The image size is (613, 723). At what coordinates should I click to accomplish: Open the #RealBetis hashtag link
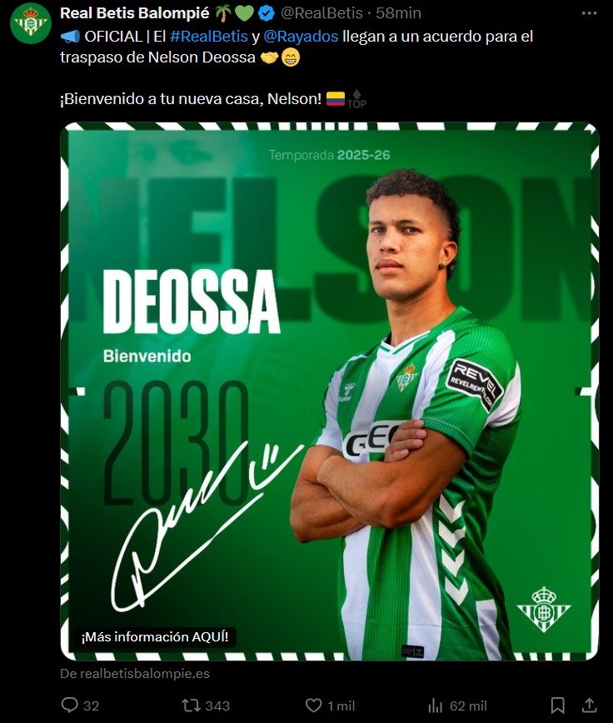pyautogui.click(x=209, y=37)
